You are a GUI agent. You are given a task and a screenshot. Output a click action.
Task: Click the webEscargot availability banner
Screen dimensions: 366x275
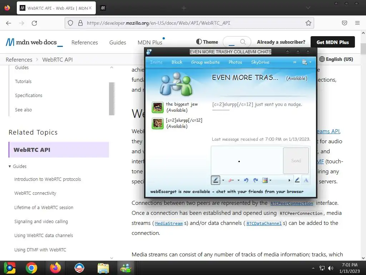point(227,192)
